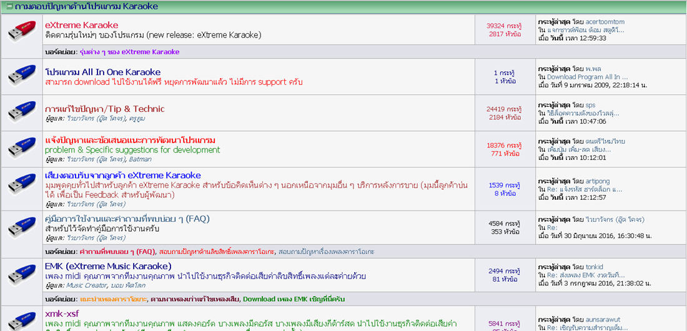
Task: View moderator Batman profile
Action: pos(140,159)
